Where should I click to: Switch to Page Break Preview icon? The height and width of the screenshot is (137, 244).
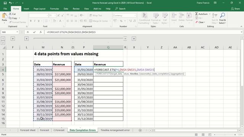210,134
